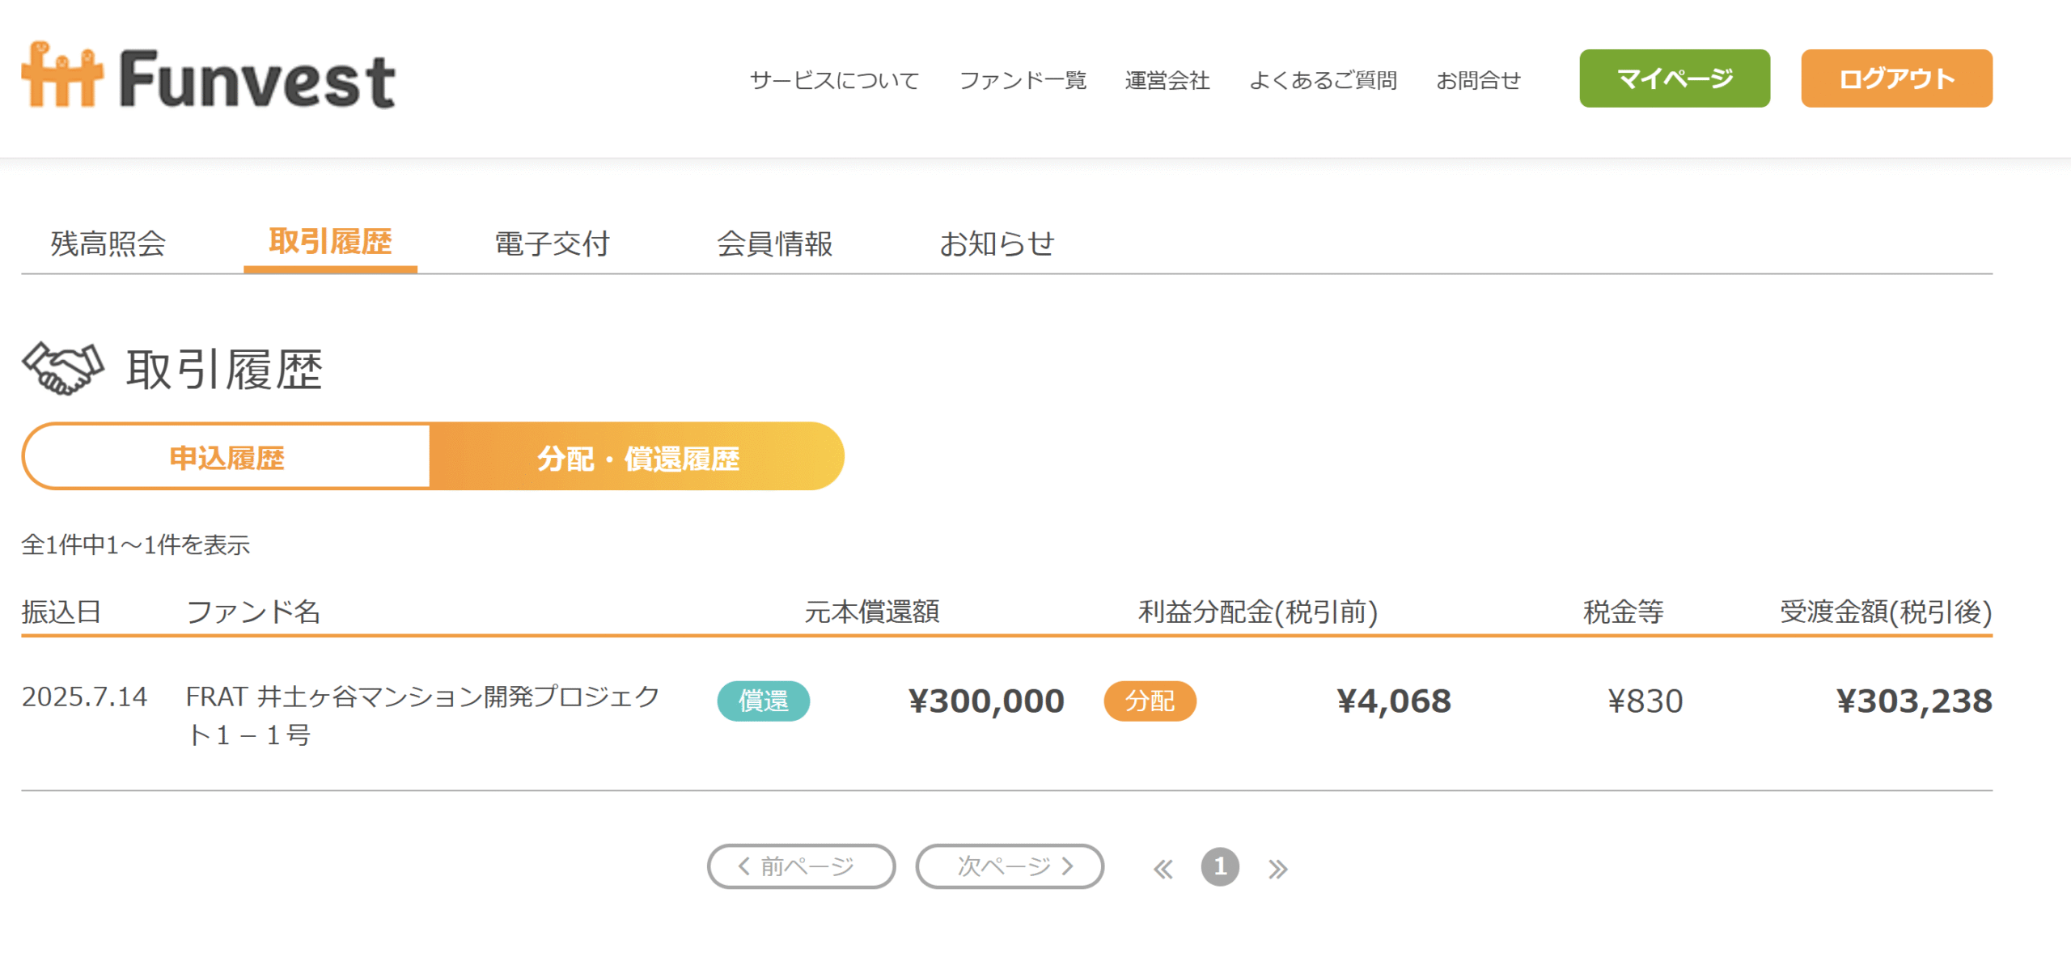Go to first page double-left arrow
This screenshot has height=957, width=2071.
tap(1163, 869)
